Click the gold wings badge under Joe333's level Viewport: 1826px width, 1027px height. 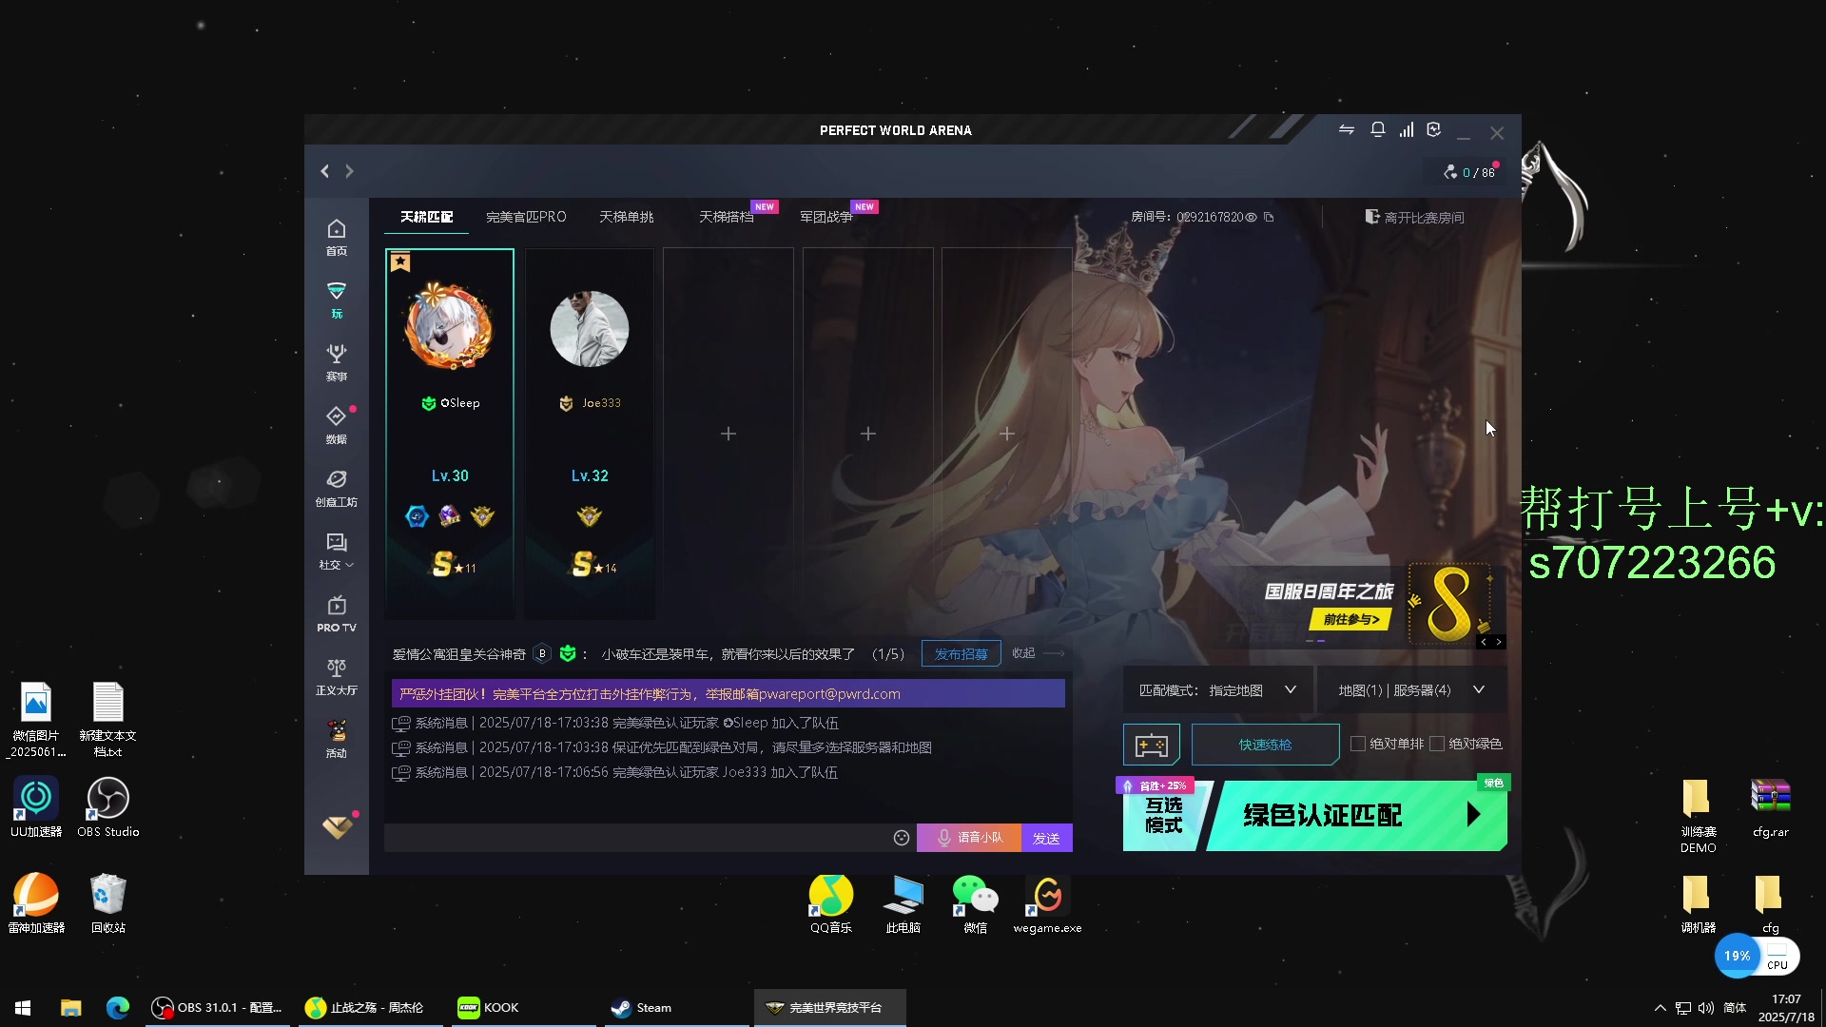click(x=589, y=516)
